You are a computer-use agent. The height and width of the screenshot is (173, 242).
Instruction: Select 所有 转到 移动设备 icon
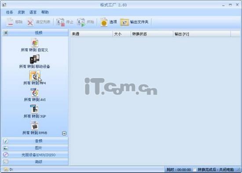pyautogui.click(x=35, y=59)
